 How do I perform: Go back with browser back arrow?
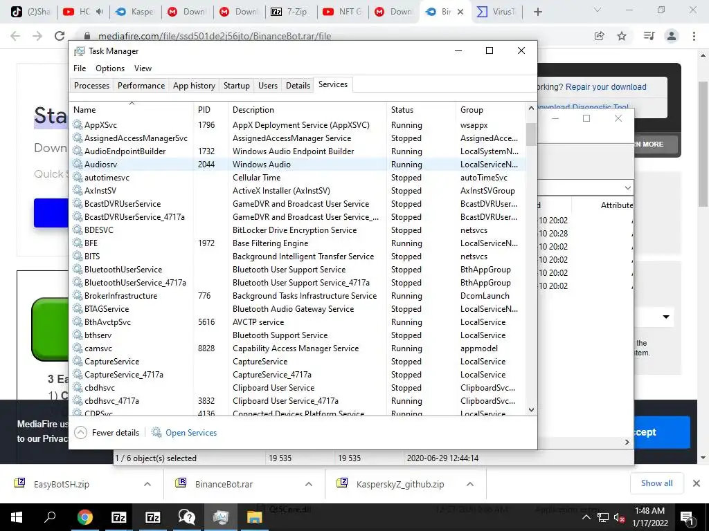click(x=15, y=36)
